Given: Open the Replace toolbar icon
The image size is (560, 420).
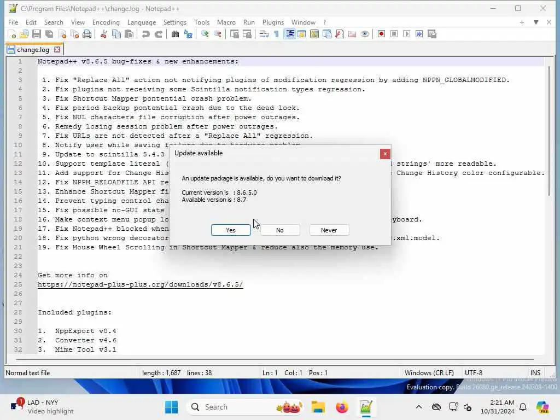Looking at the screenshot, I should pyautogui.click(x=188, y=34).
